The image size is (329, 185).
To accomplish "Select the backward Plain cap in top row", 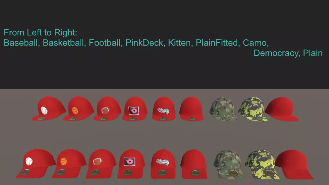I will point(282,109).
